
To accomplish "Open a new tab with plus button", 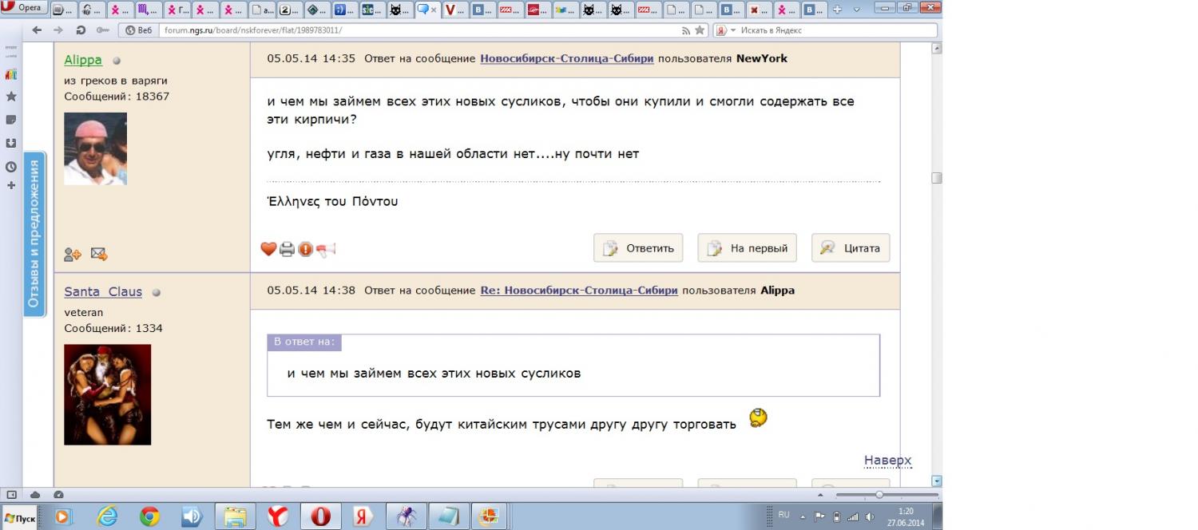I will pos(837,10).
